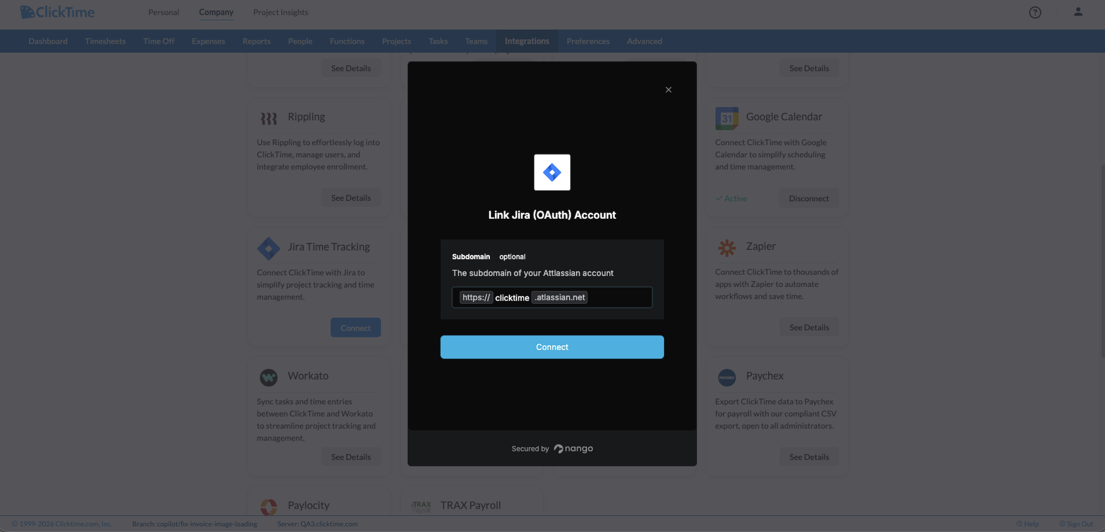Click the Link Jira (OAuth) Account heading
The height and width of the screenshot is (532, 1105).
552,215
